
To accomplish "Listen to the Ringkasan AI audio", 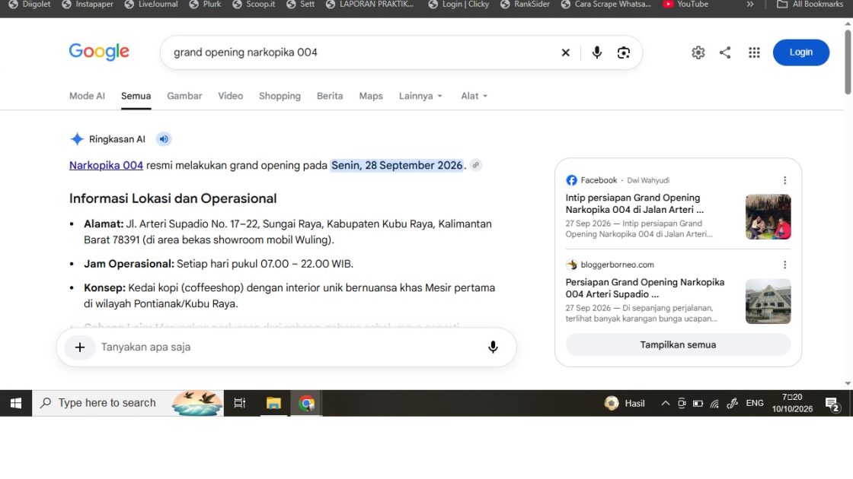I will 164,139.
